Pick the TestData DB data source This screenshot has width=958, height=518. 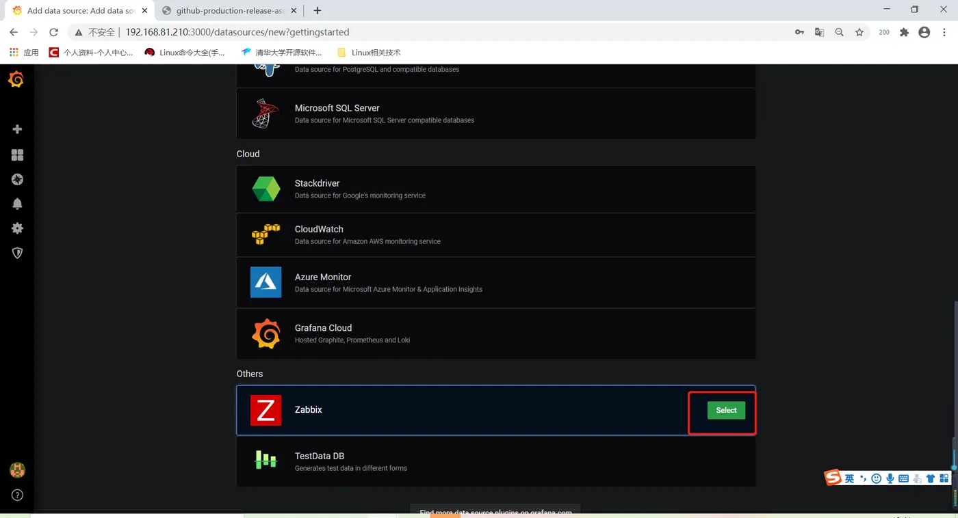click(496, 461)
